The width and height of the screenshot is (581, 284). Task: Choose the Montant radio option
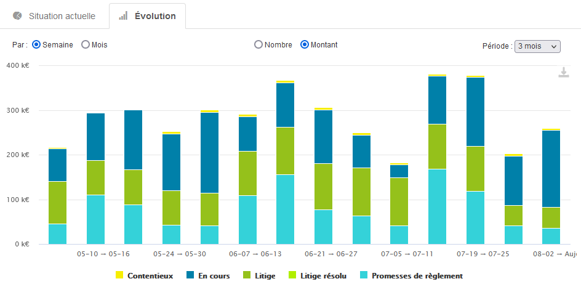tap(305, 45)
